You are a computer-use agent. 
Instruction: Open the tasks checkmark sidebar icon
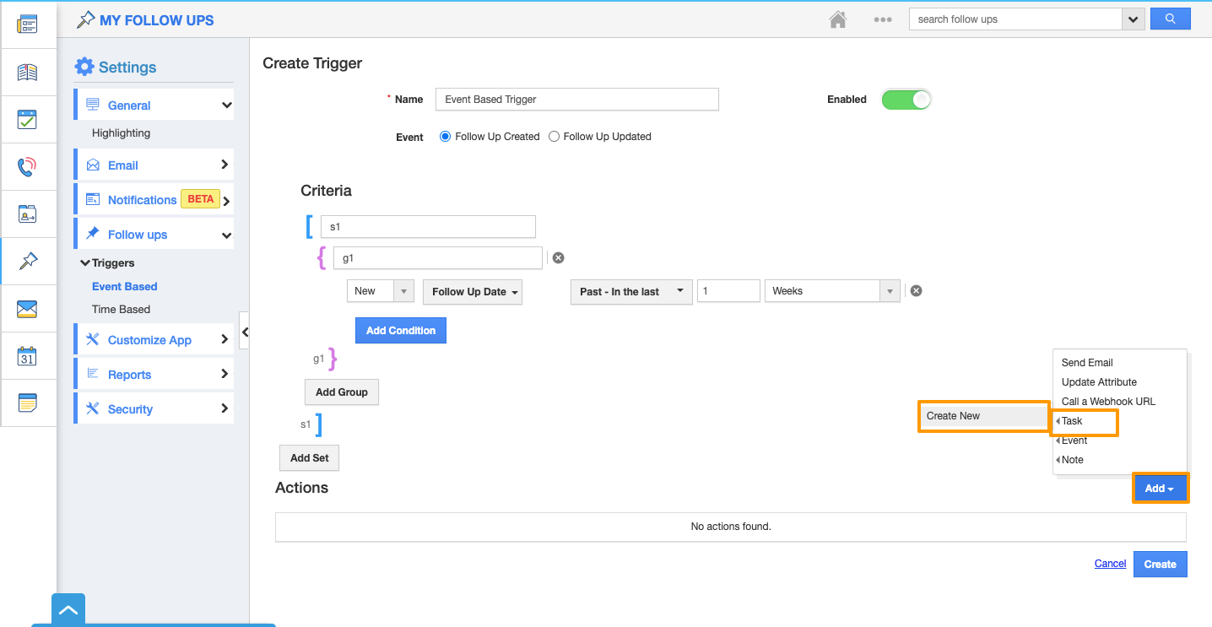pyautogui.click(x=27, y=119)
